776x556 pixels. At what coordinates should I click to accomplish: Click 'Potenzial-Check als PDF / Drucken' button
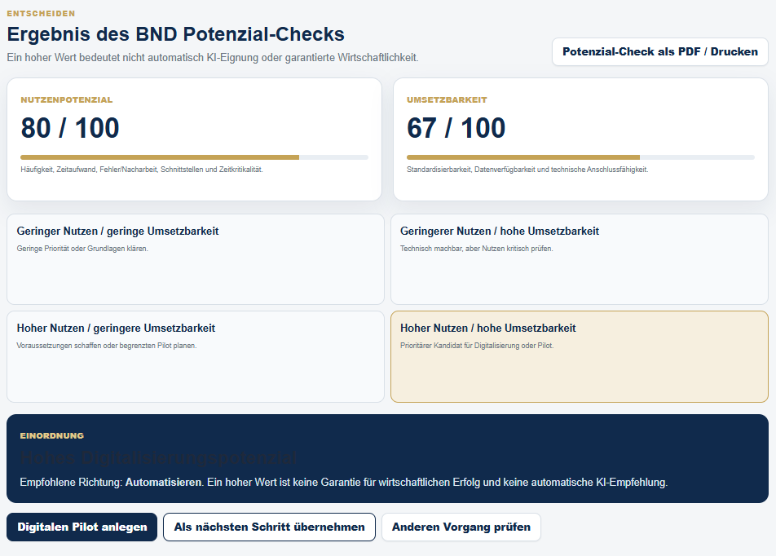click(x=659, y=51)
